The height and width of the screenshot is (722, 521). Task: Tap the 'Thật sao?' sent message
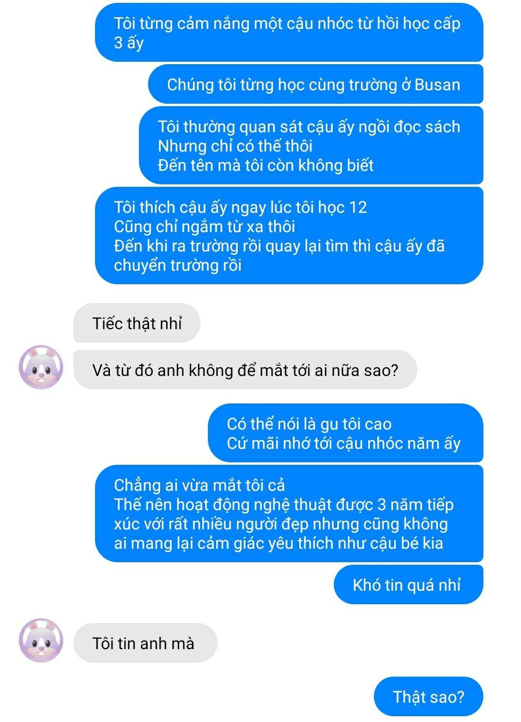click(428, 696)
